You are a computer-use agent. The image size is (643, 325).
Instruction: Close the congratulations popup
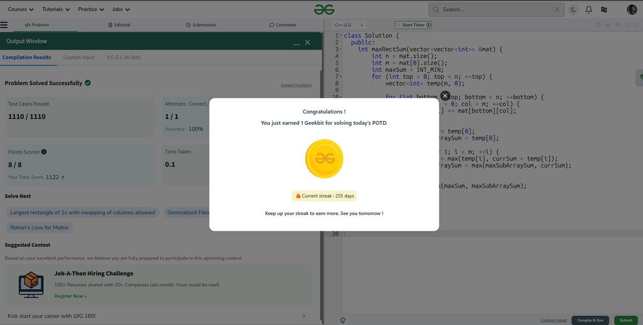[x=445, y=95]
